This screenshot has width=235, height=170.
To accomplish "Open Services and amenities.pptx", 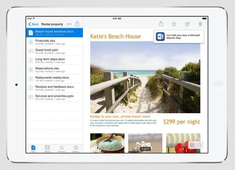I will click(x=54, y=97).
